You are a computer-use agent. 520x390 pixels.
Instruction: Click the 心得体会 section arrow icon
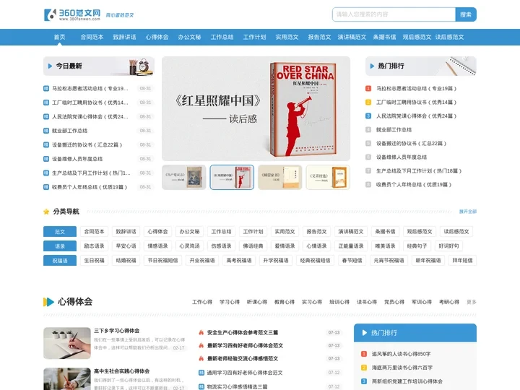coord(49,302)
